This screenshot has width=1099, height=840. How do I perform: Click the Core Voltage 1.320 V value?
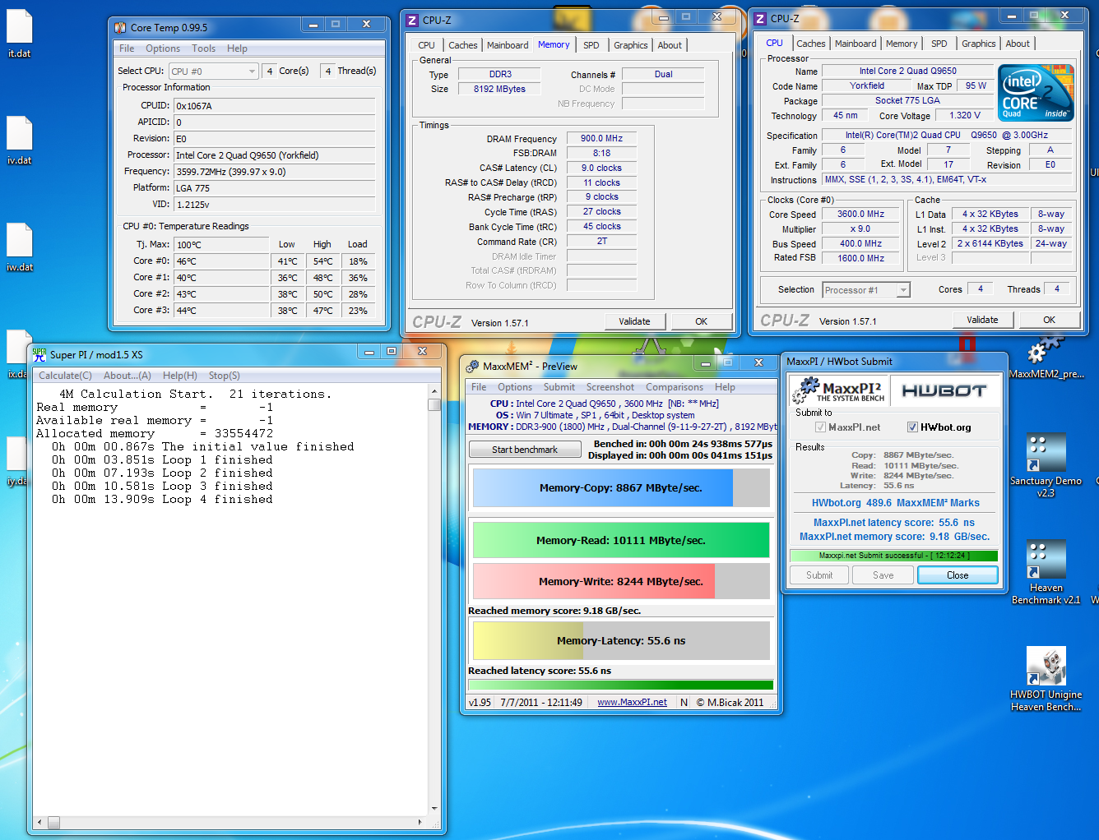965,116
